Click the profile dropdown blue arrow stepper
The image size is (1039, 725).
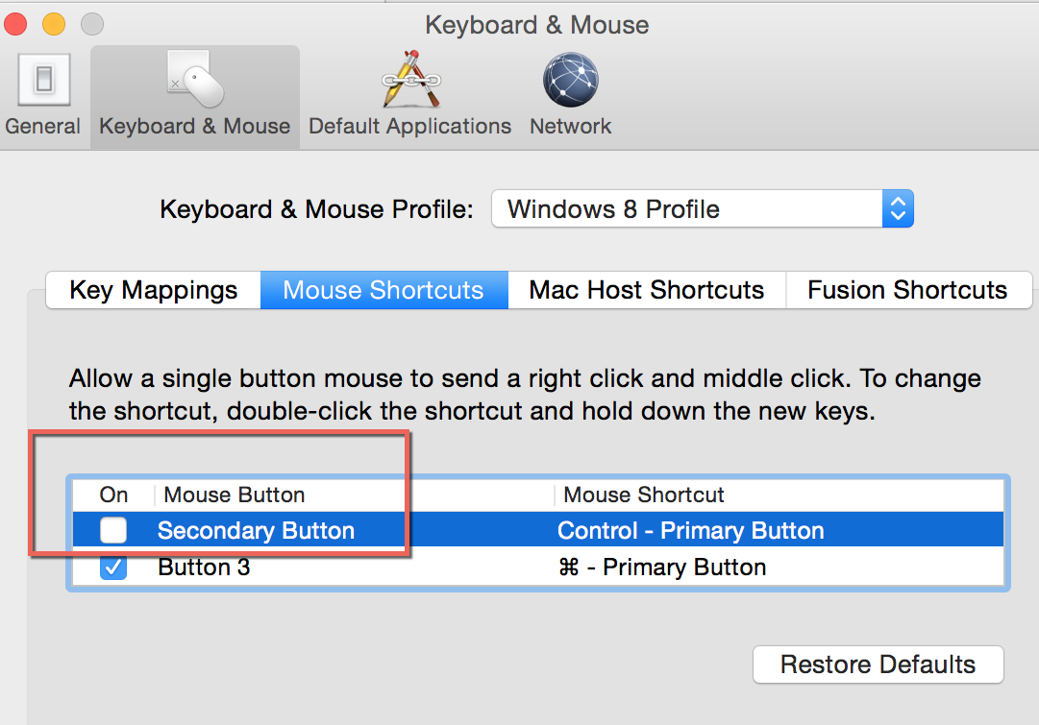898,208
